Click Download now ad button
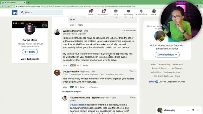 [167, 55]
